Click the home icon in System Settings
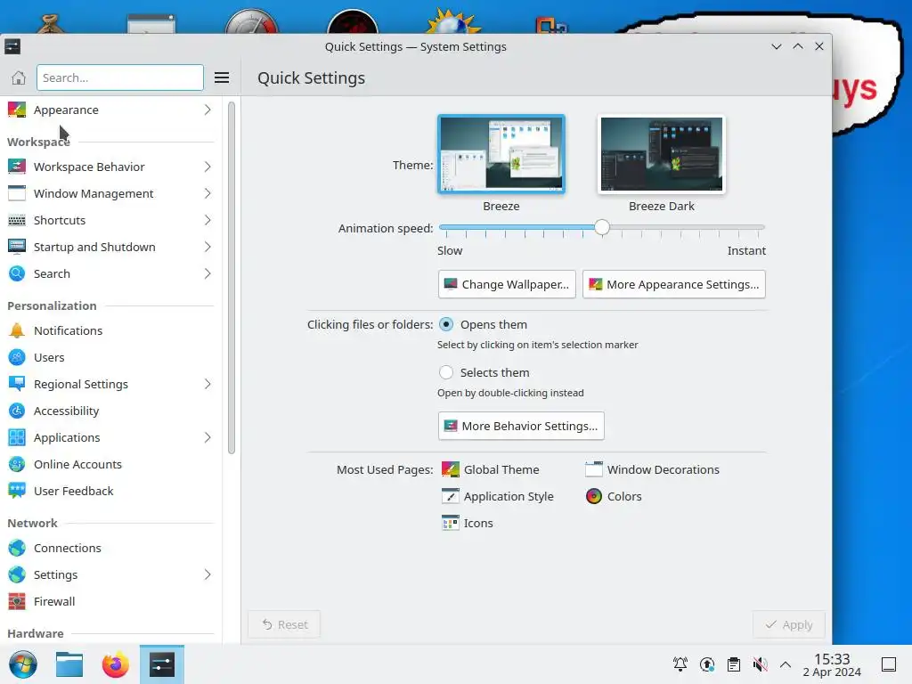The width and height of the screenshot is (912, 684). (19, 77)
